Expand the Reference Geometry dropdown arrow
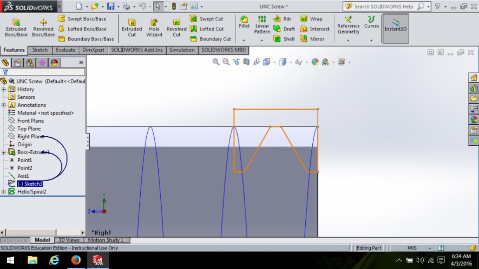Screen dimensions: 479x269 tap(348, 40)
